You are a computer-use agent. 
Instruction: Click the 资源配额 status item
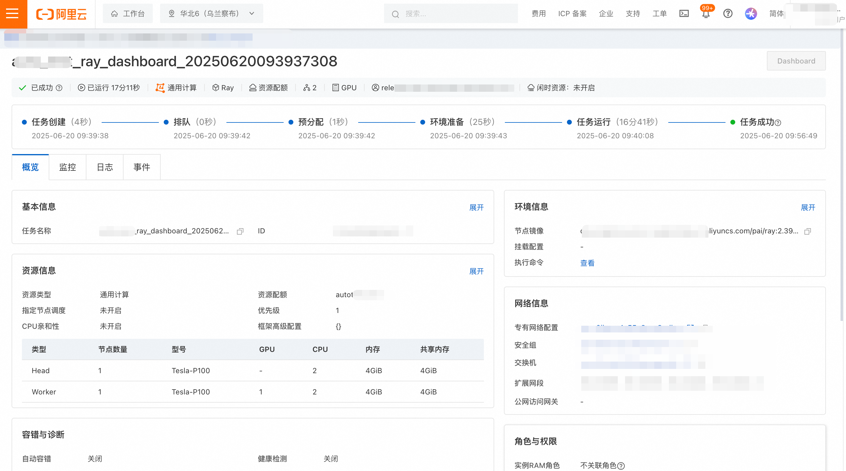(268, 88)
